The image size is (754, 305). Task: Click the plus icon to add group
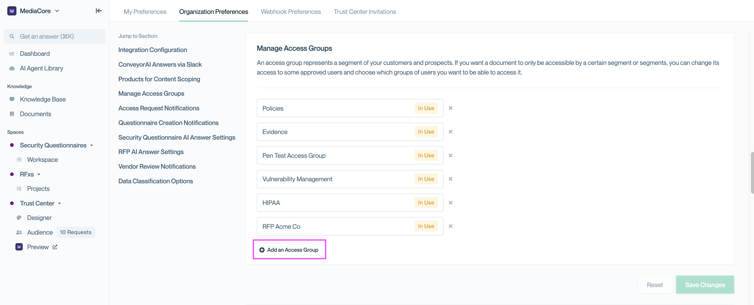click(262, 250)
